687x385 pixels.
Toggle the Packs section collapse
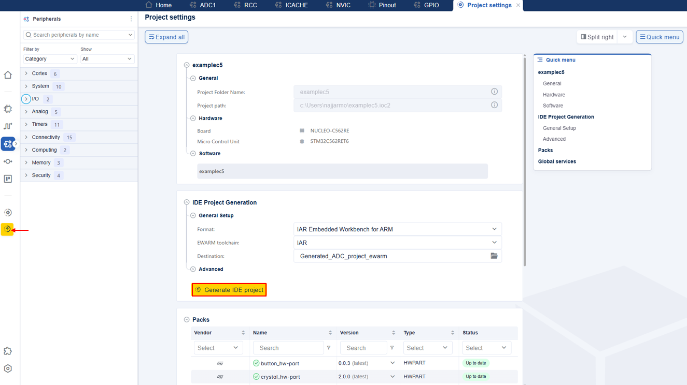(187, 320)
